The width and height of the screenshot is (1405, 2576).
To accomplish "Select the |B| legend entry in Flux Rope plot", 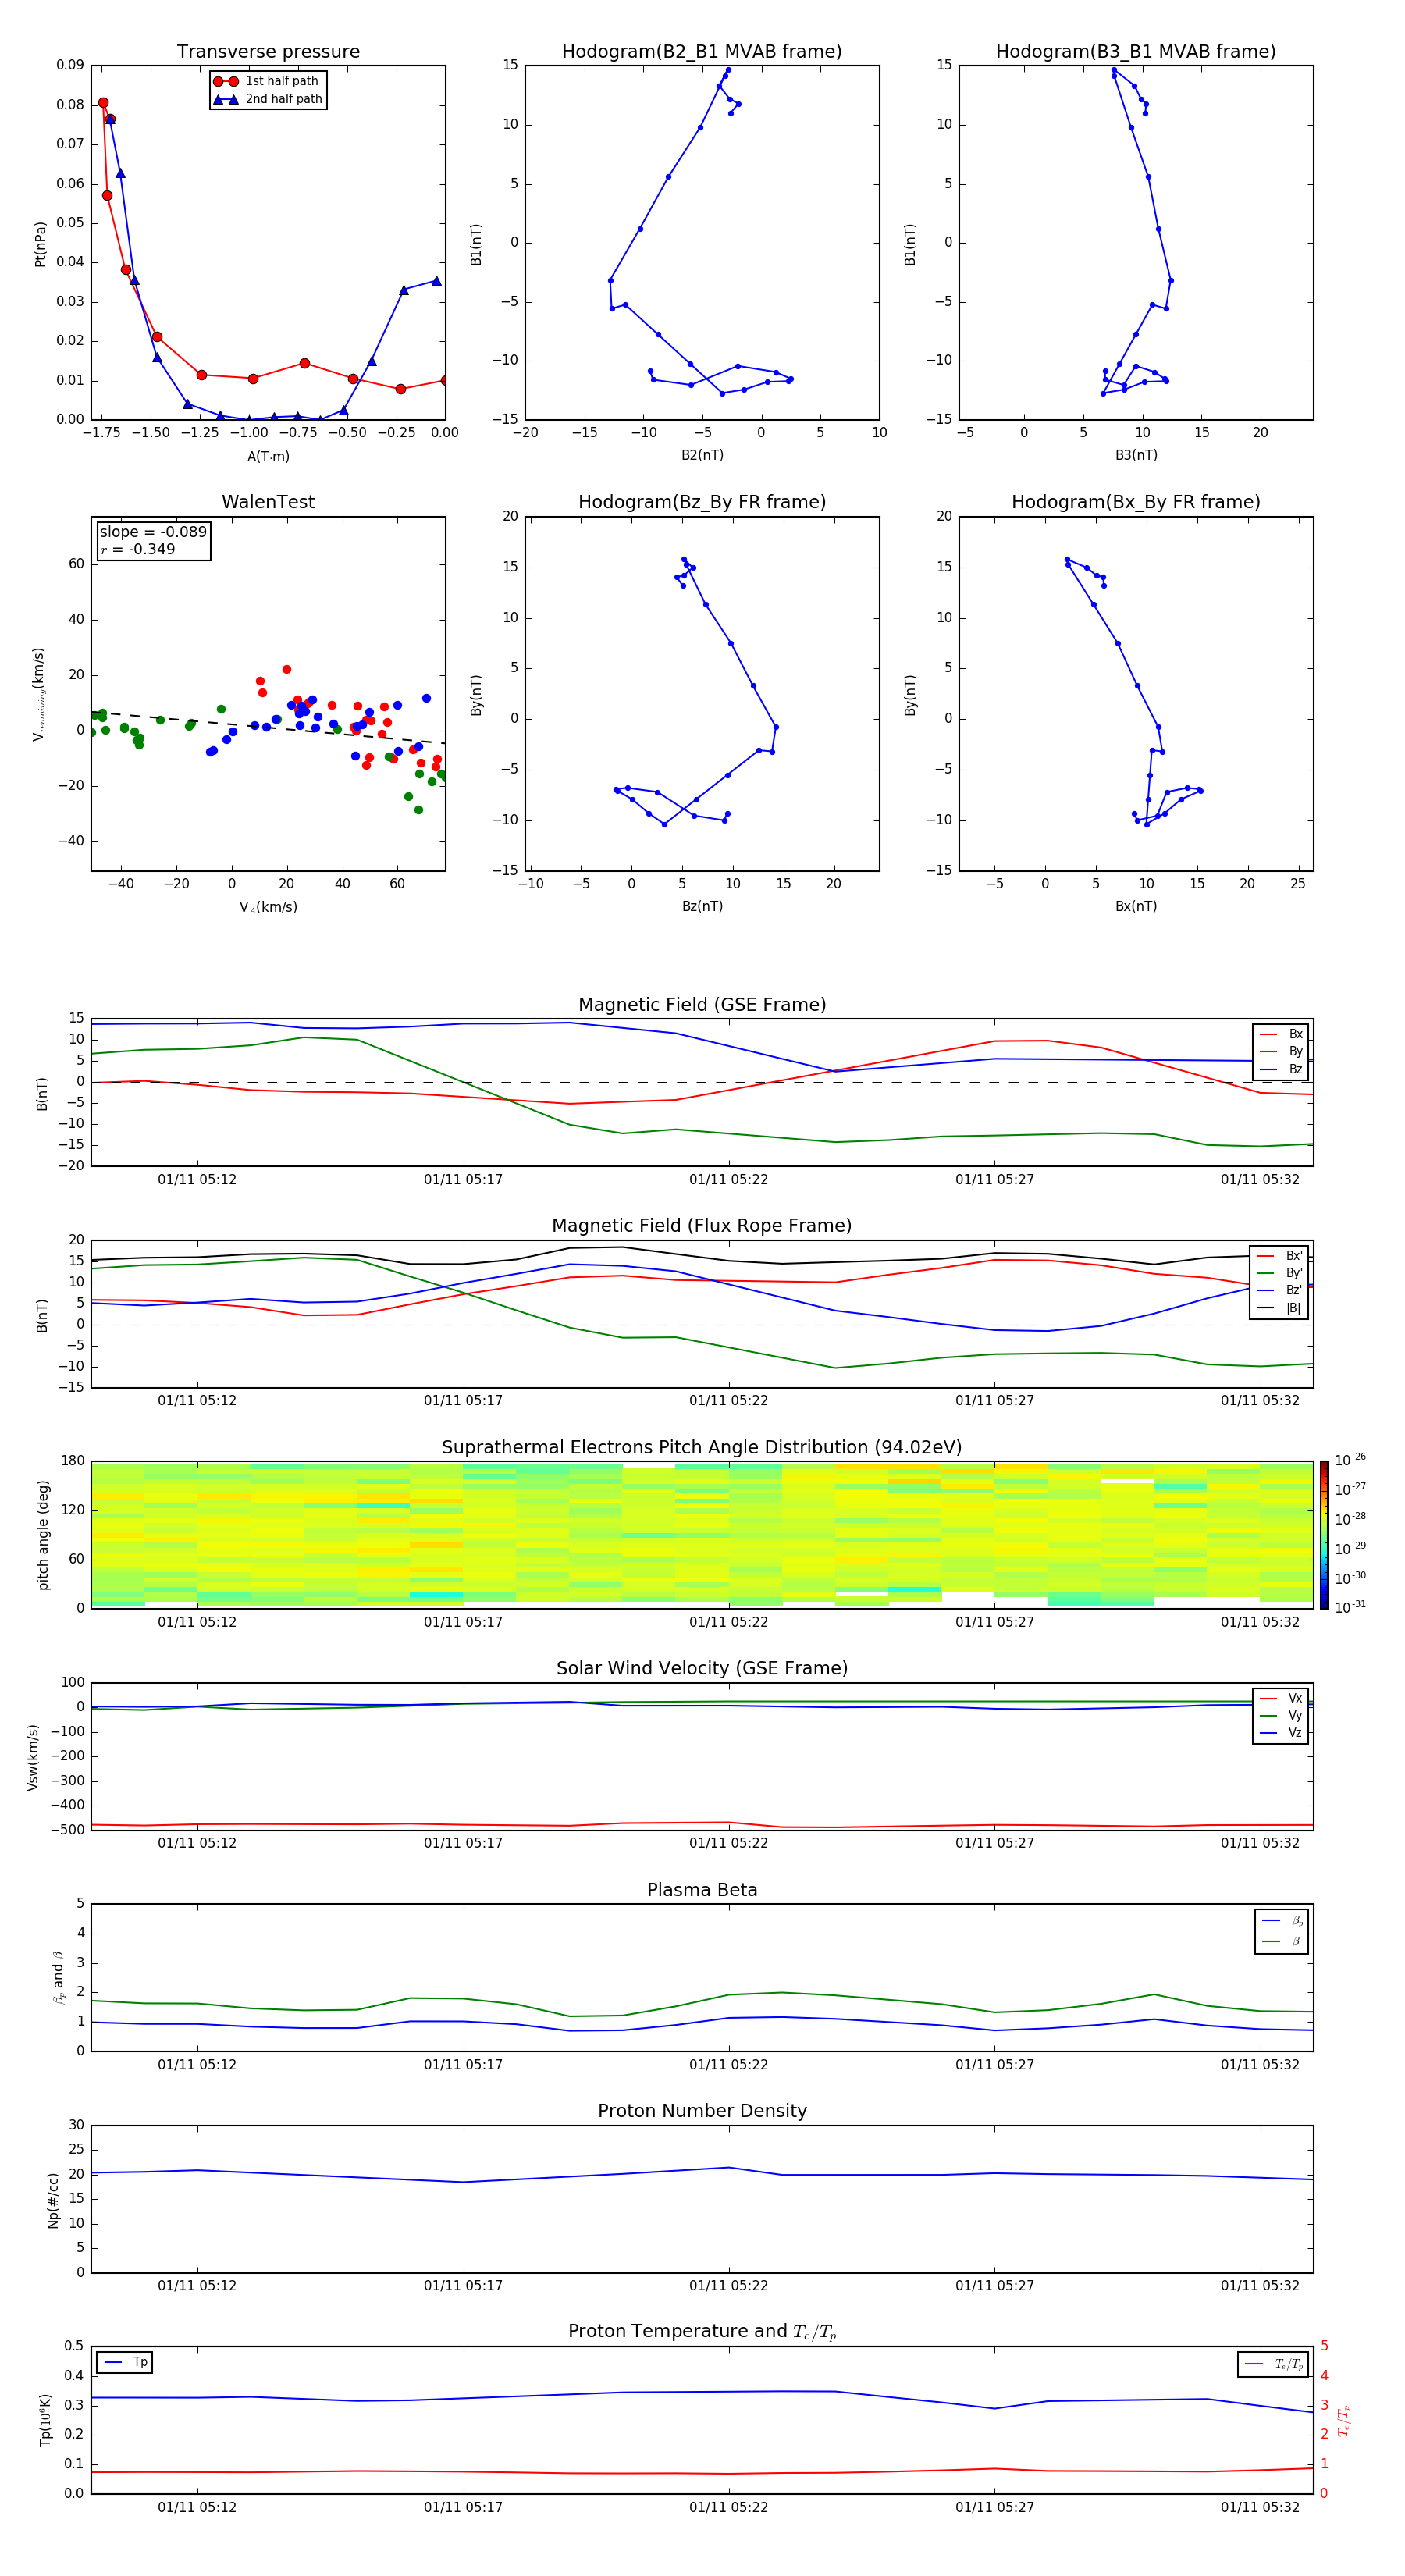I will point(1279,1308).
